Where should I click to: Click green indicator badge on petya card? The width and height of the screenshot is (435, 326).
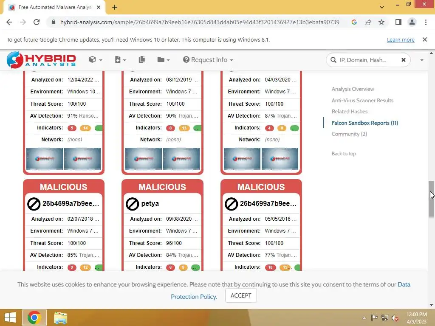point(195,267)
